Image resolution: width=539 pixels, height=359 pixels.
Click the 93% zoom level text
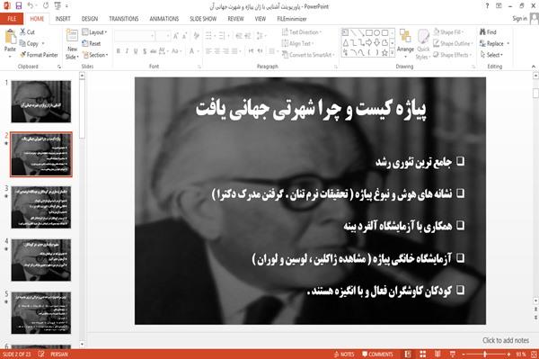521,354
